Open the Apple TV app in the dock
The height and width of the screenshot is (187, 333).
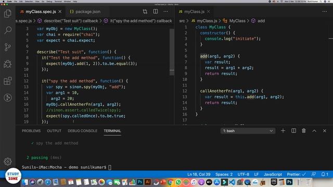click(x=209, y=182)
